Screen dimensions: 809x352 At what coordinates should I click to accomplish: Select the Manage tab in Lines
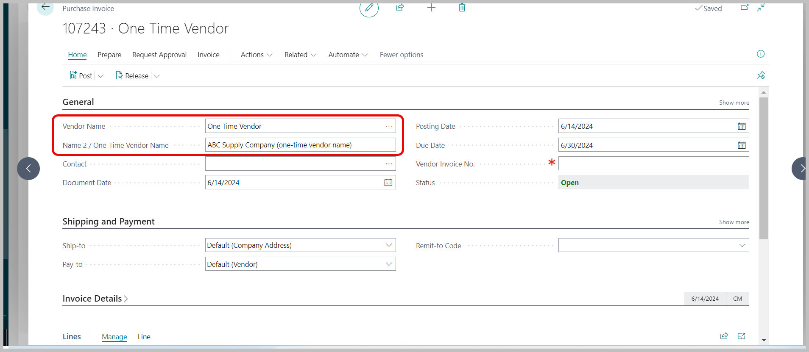tap(114, 337)
